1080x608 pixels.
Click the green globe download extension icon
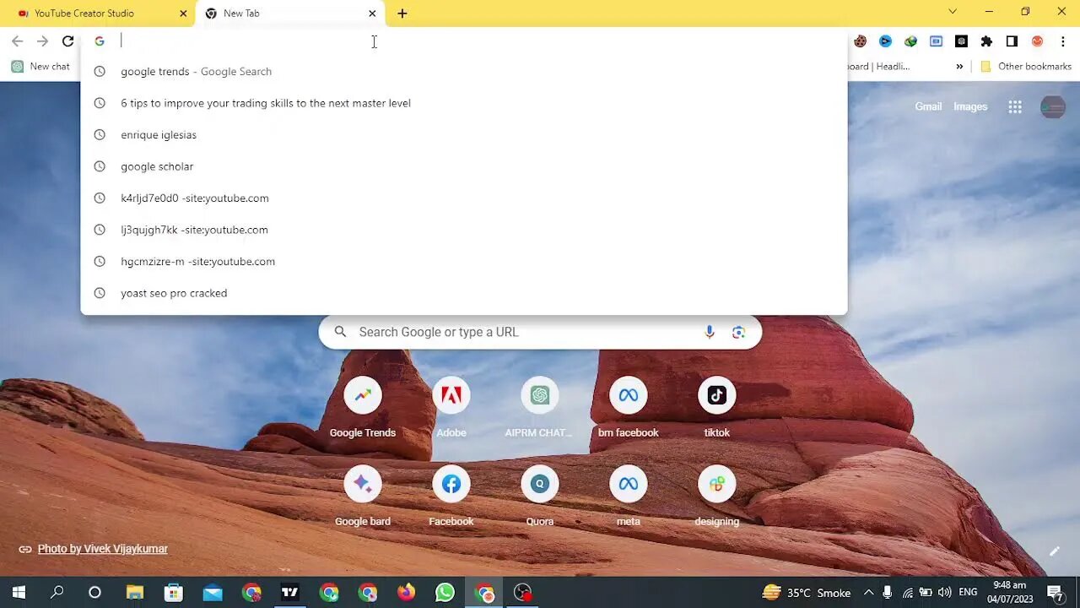click(x=910, y=41)
